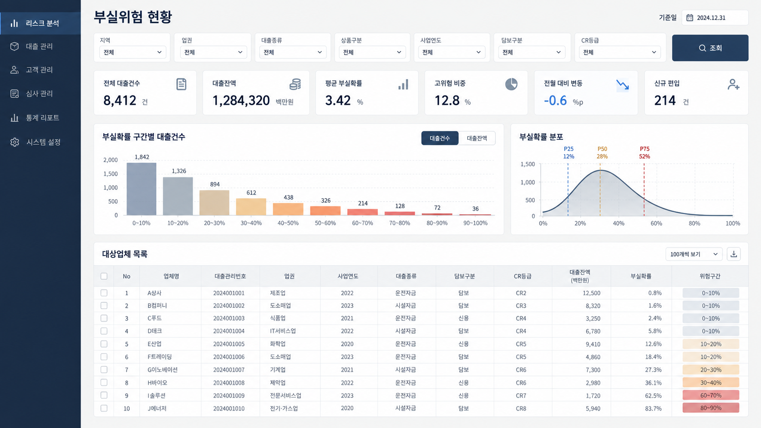Expand the 100개씩 보기 page-size dropdown
This screenshot has width=761, height=428.
(694, 254)
